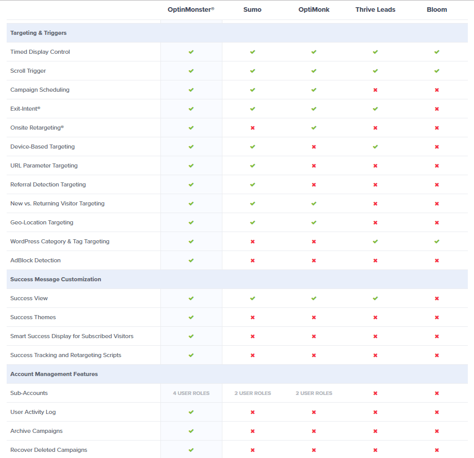This screenshot has height=458, width=474.
Task: Click Thrive Leads' check for WordPress Category targeting
Action: click(375, 241)
